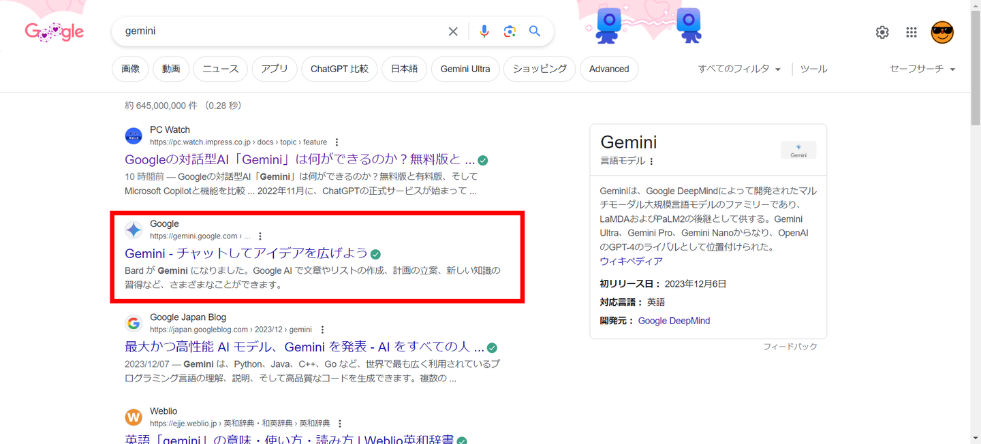This screenshot has width=981, height=444.
Task: Click Google Japan Blog G favicon
Action: click(x=134, y=323)
